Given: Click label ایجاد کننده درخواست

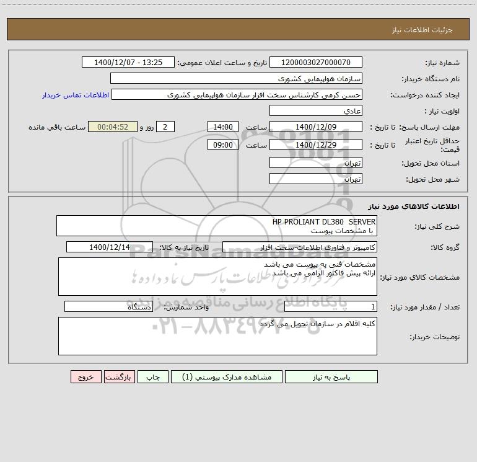Looking at the screenshot, I should [x=425, y=95].
